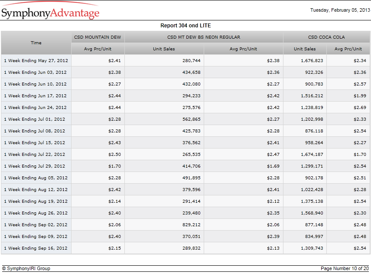Select row label '1 Week Ending Aug 19, 2012'

click(x=36, y=201)
